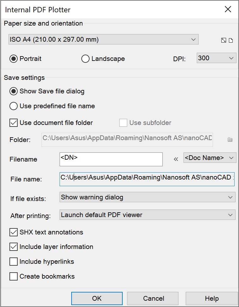Uncheck Use document file folder
Image resolution: width=239 pixels, height=307 pixels.
point(14,123)
